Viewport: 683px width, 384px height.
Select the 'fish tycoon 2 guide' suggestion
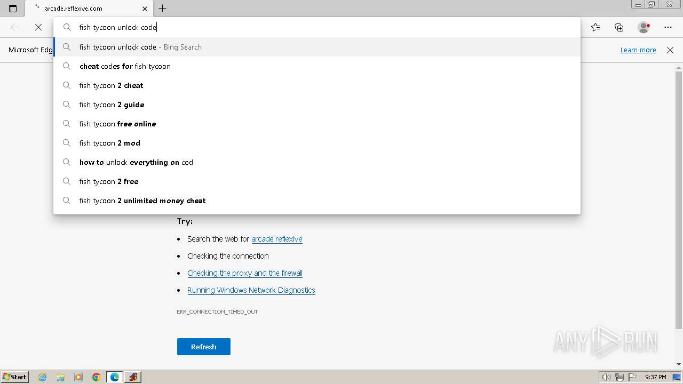(317, 105)
